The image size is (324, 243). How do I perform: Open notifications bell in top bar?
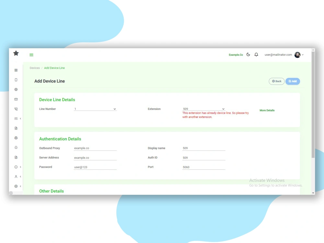(256, 54)
